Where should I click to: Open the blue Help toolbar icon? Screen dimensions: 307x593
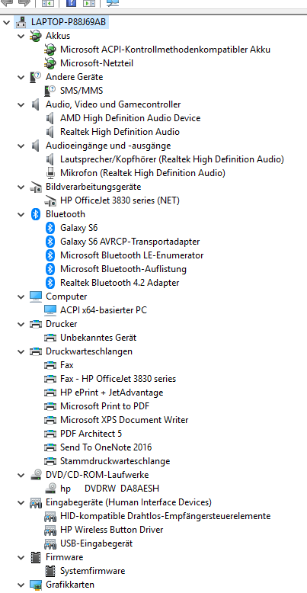point(71,3)
